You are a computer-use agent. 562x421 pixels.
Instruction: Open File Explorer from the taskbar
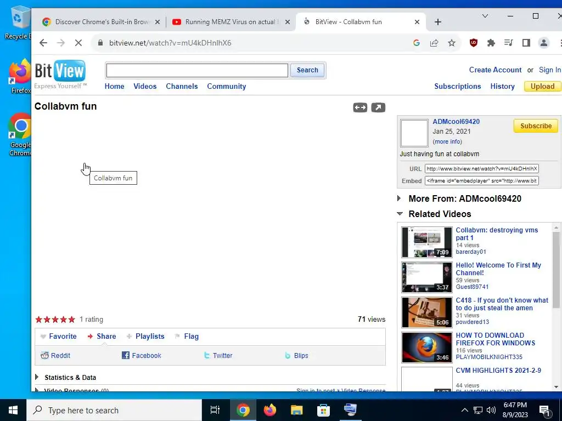click(x=297, y=410)
